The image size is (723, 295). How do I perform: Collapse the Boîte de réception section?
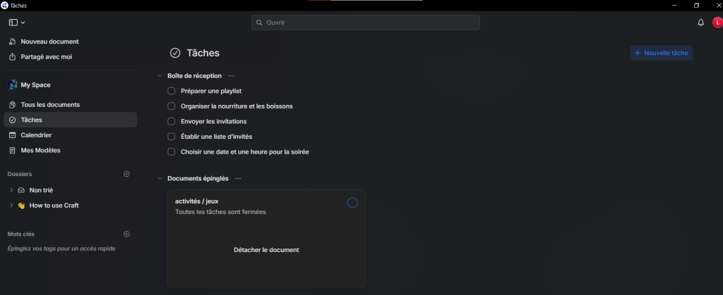click(160, 76)
